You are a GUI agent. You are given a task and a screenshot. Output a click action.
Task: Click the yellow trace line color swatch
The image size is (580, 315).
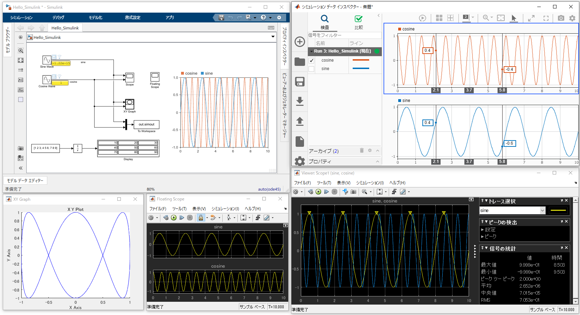click(558, 210)
